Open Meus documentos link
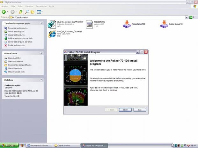198x148 pixels. tap(16, 62)
